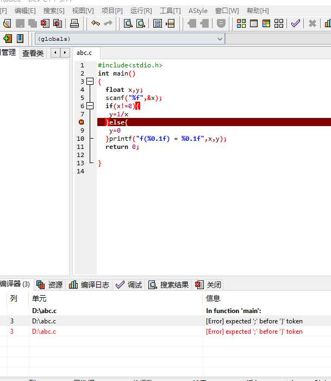Open the 视图[V] menu

tap(83, 11)
